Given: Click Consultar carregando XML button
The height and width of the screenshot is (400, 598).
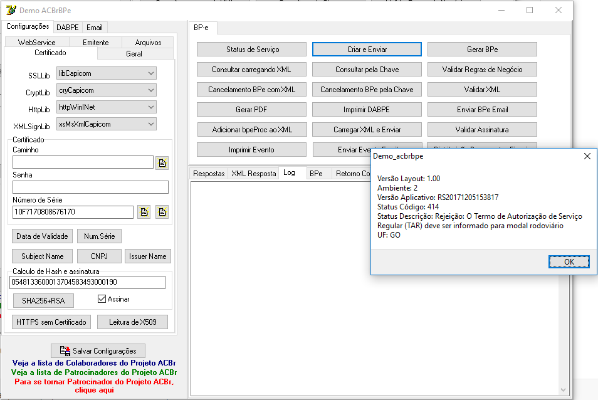Looking at the screenshot, I should [252, 70].
